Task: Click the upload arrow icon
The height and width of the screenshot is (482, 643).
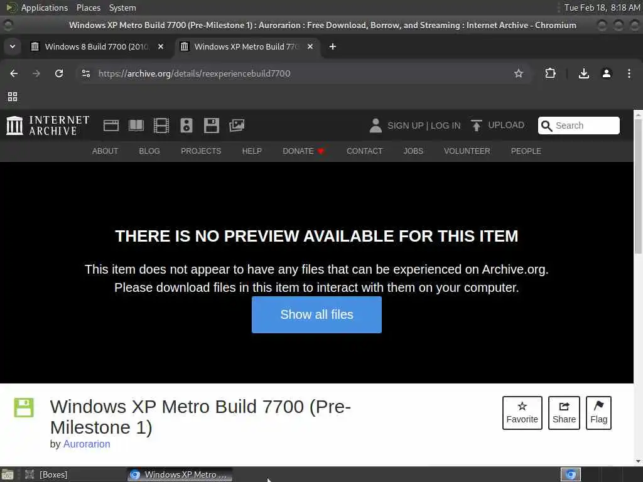Action: click(476, 126)
